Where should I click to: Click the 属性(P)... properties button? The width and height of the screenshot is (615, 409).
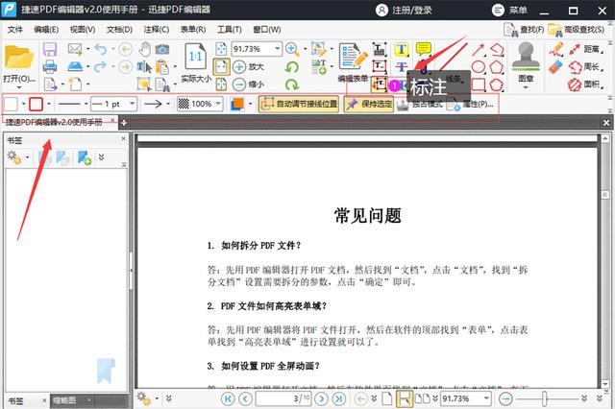click(471, 104)
